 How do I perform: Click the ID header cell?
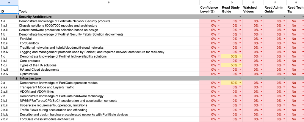point(9,12)
